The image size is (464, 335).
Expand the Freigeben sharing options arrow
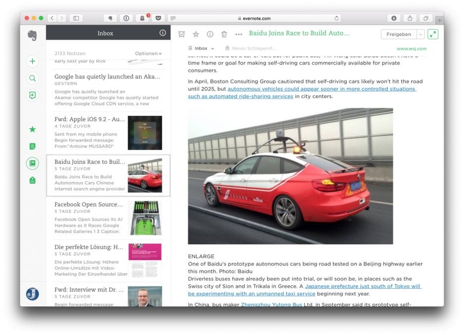[421, 34]
